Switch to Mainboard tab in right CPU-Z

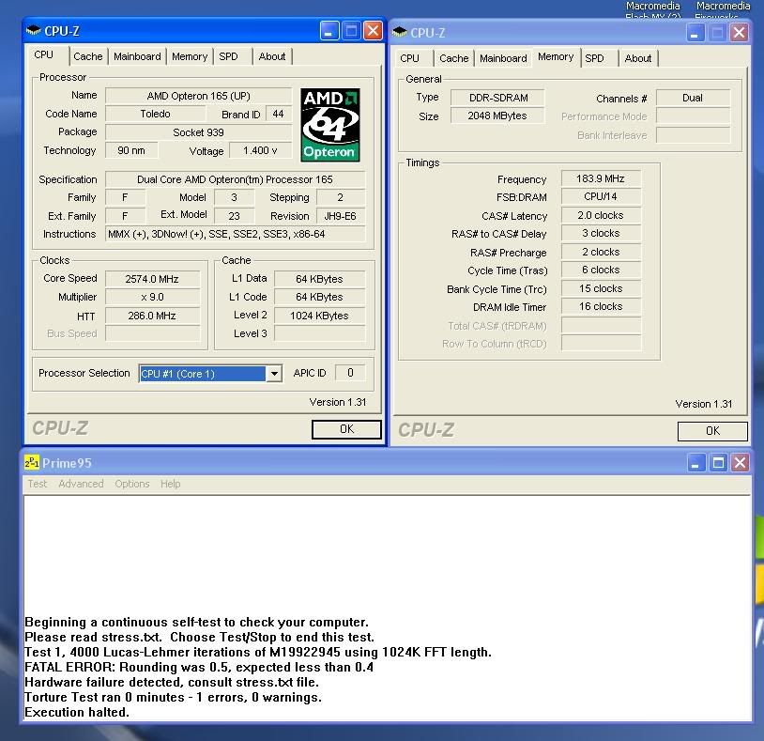(503, 58)
